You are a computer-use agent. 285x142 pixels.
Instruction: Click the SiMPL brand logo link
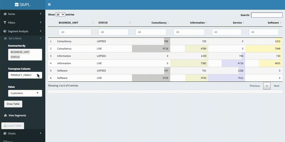23,4
